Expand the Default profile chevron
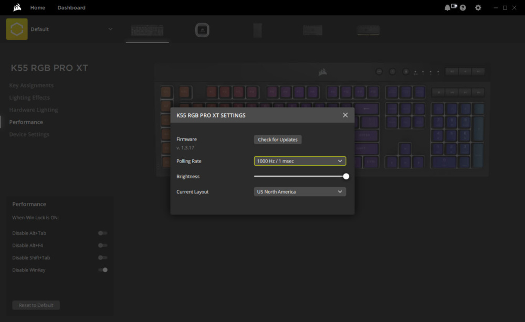525x322 pixels. (x=110, y=29)
